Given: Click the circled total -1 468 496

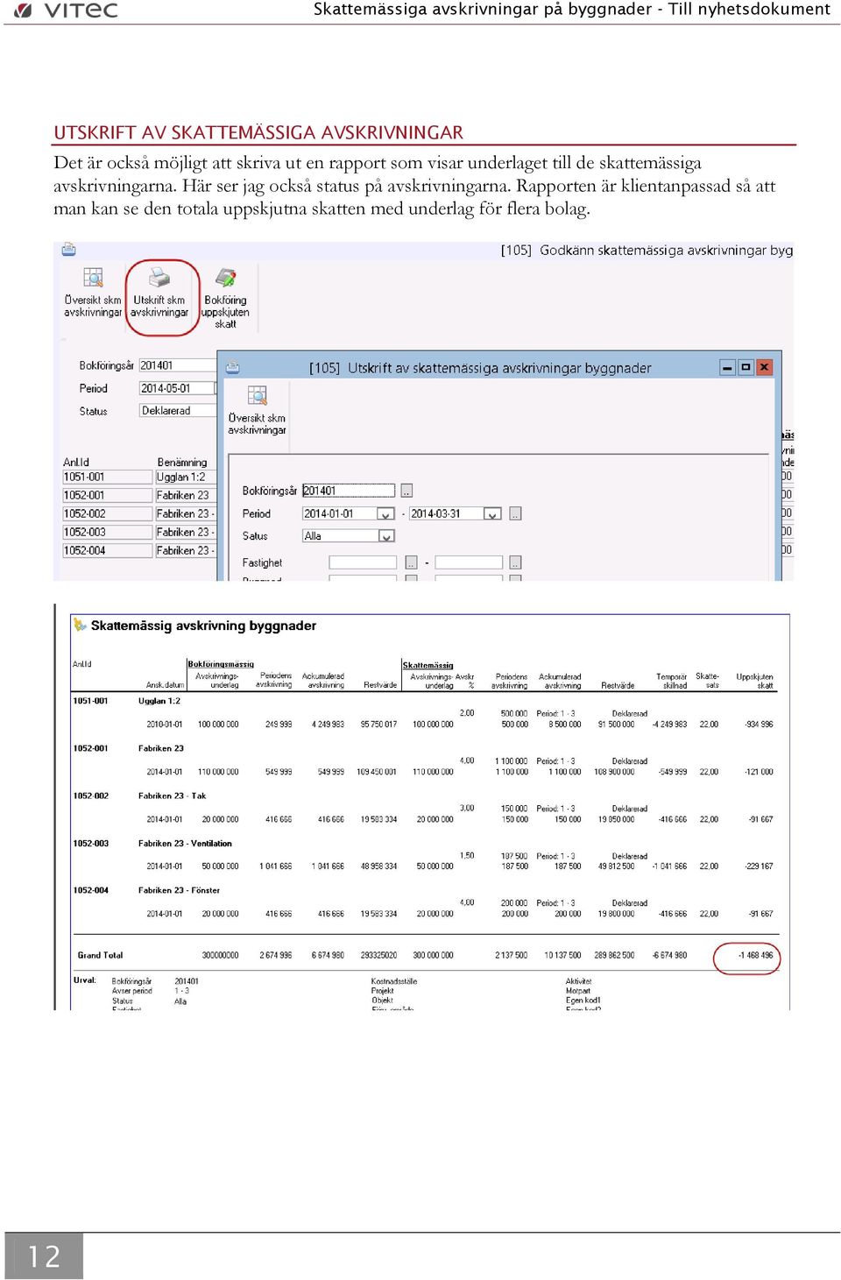Looking at the screenshot, I should click(x=755, y=955).
